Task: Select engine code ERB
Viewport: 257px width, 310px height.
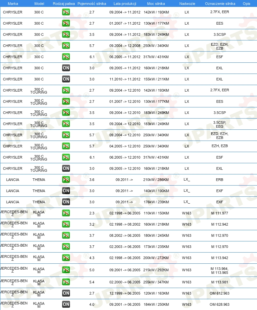Action: 220,180
